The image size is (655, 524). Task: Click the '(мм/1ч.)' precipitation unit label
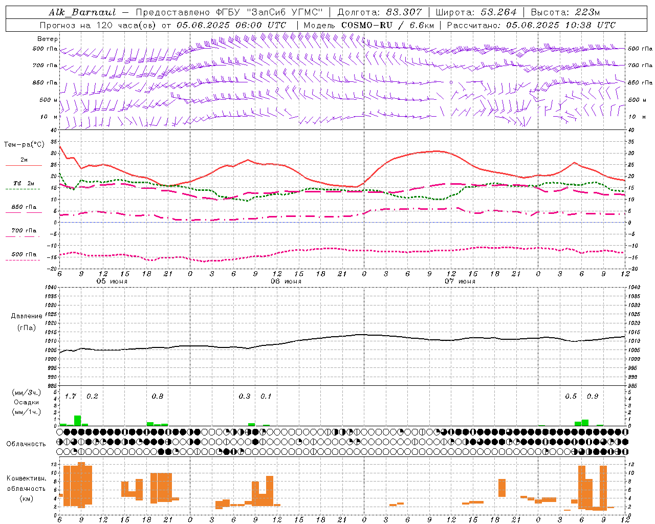pyautogui.click(x=26, y=412)
